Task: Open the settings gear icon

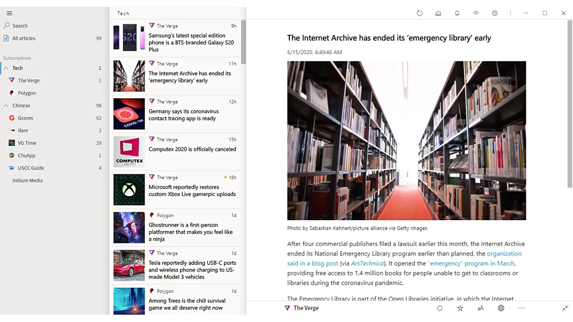Action: point(494,13)
